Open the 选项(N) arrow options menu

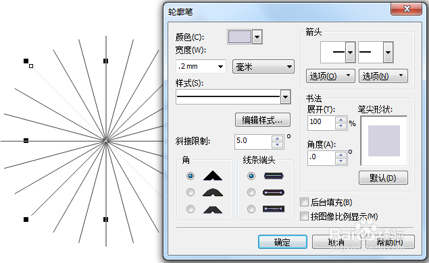[x=383, y=76]
